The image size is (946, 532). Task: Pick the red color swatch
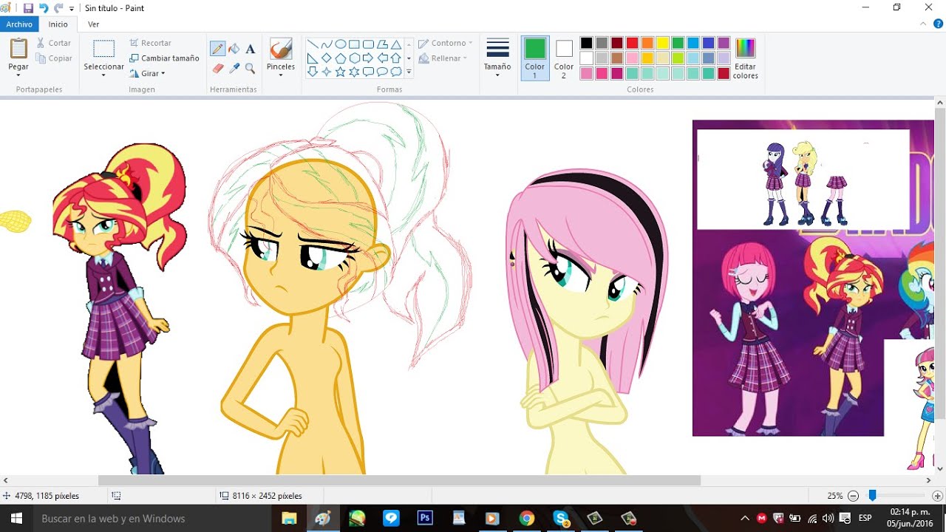click(632, 43)
